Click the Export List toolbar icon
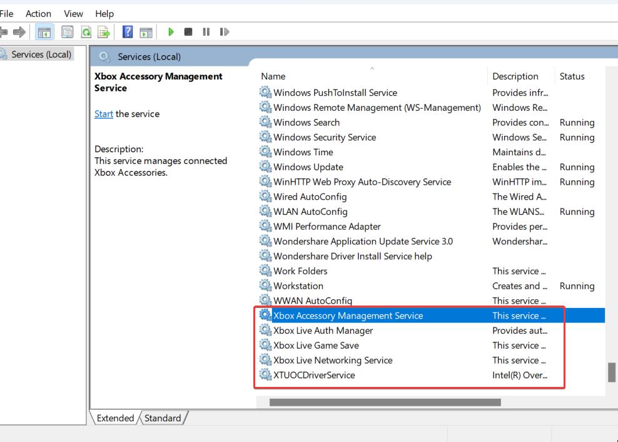 [x=104, y=32]
